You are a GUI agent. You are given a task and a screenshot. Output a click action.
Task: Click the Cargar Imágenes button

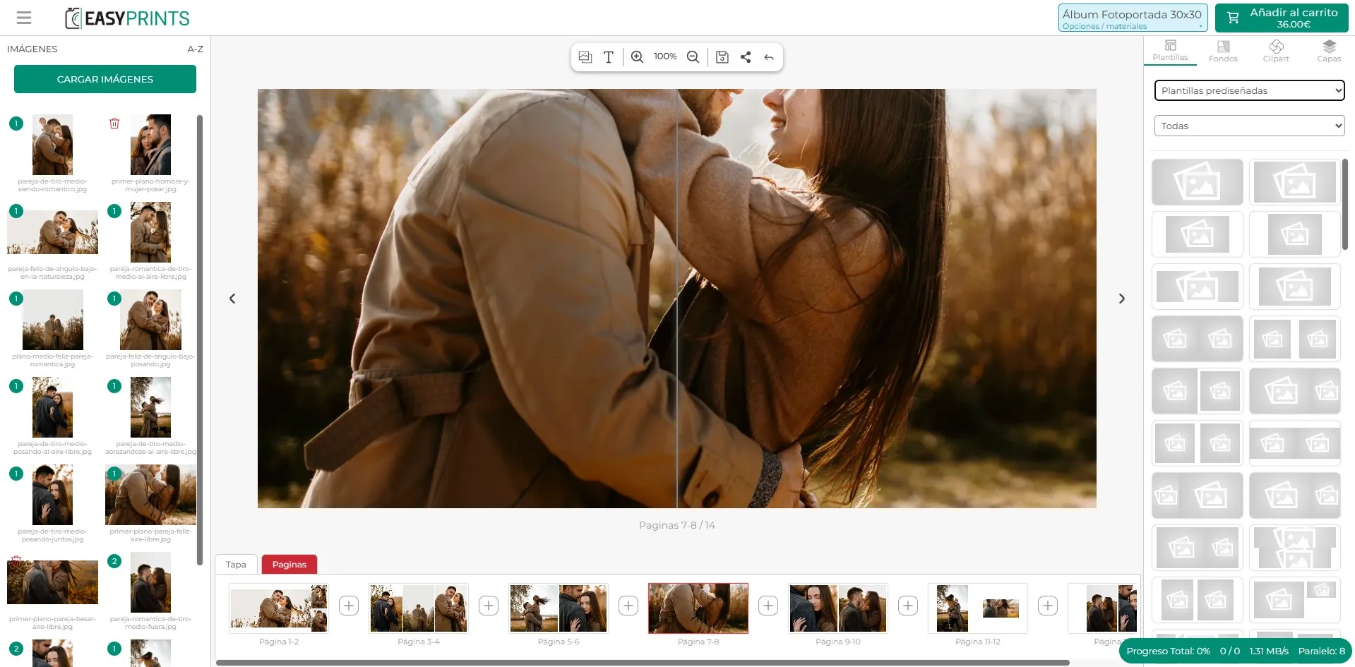point(105,79)
